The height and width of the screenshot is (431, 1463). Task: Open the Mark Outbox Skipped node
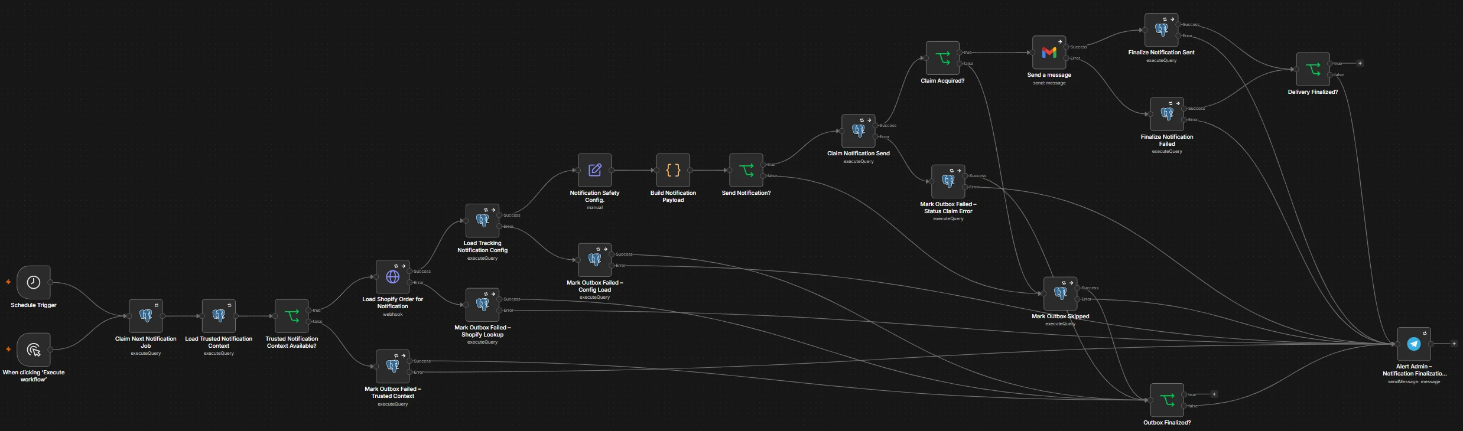(x=1061, y=293)
